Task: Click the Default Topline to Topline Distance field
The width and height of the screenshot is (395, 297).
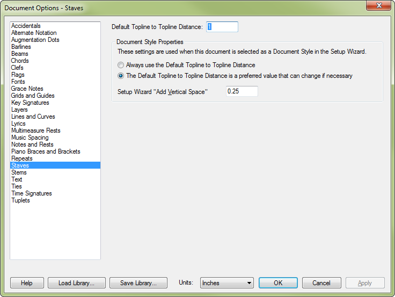Action: pos(222,27)
